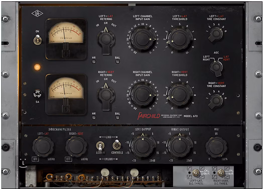Click the Right Output level knob
The width and height of the screenshot is (263, 189).
pos(180,147)
